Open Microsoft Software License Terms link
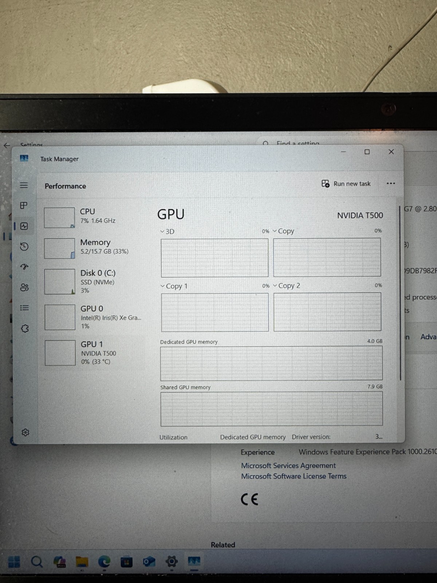The height and width of the screenshot is (583, 437). click(x=294, y=476)
